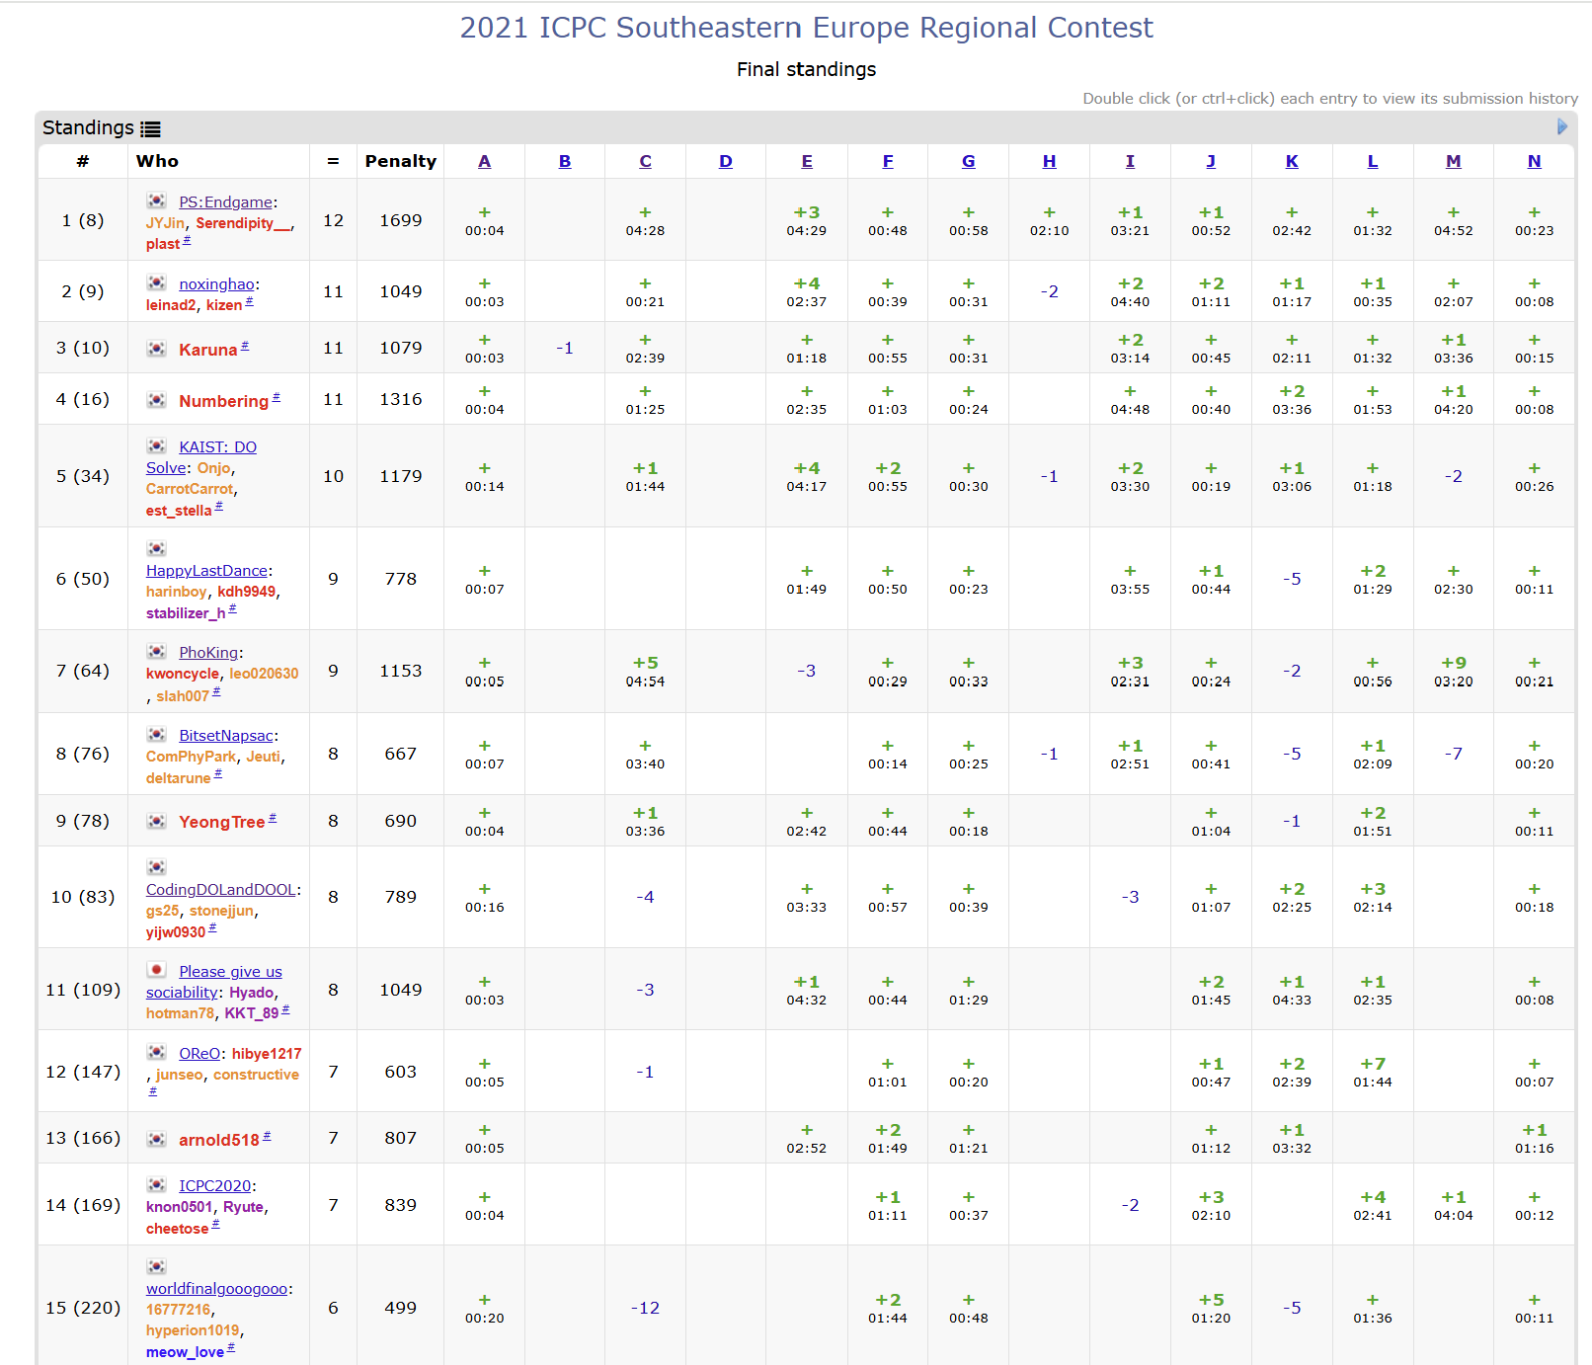Open problem I column header
This screenshot has height=1365, width=1592.
pyautogui.click(x=1130, y=161)
